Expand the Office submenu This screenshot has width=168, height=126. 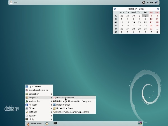39,108
